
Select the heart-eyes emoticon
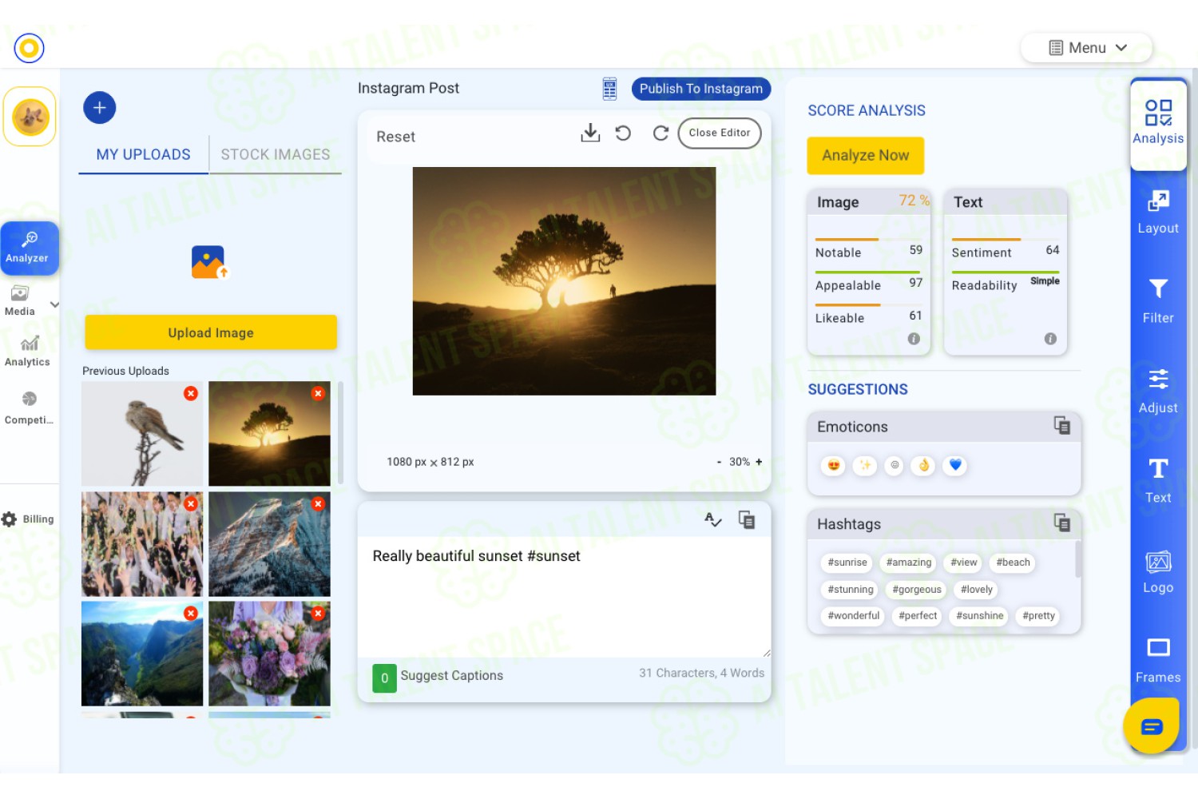point(834,465)
